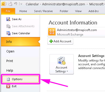
Task: Click the Outlook application icon in title bar
Action: click(3, 4)
